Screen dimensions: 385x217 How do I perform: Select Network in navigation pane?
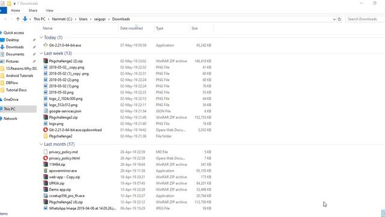(x=10, y=119)
